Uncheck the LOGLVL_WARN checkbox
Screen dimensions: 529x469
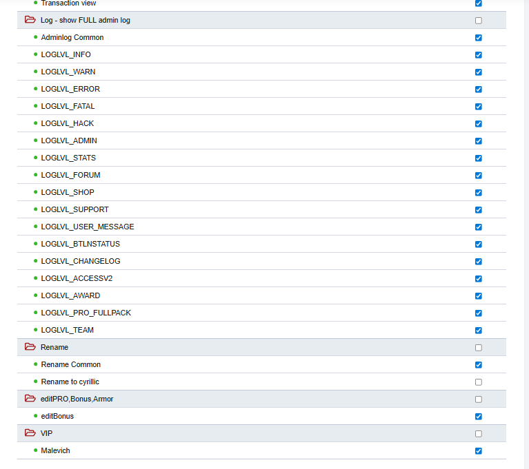tap(479, 72)
